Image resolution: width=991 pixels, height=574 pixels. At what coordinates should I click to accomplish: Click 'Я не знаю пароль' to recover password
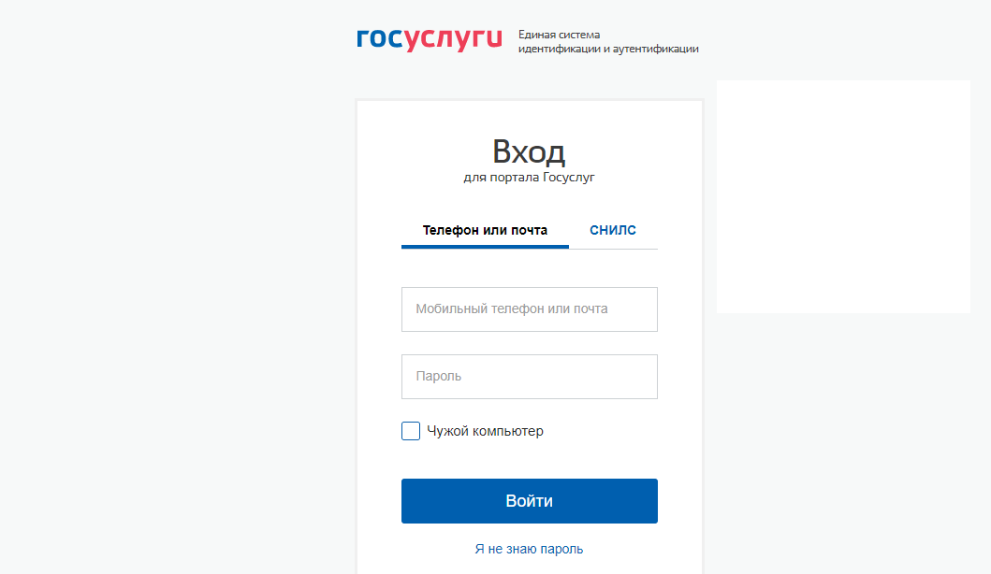(x=529, y=550)
